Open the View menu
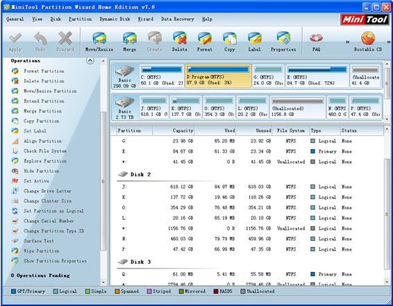393x306 pixels. coord(37,19)
